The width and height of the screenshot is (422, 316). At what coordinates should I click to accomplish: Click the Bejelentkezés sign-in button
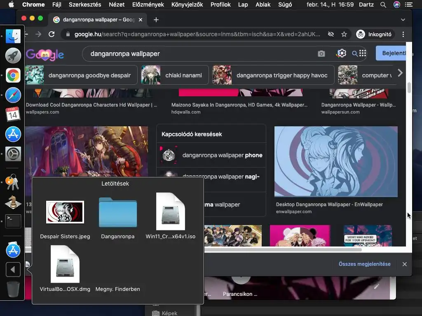(x=392, y=53)
